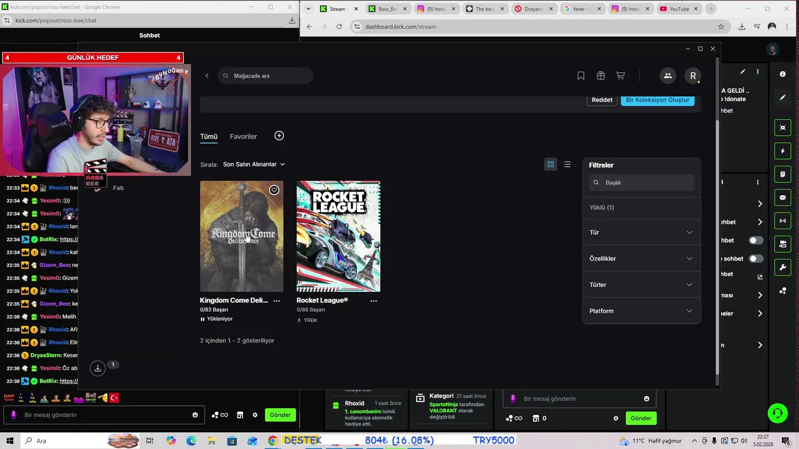Open chat settings gear in popout chat

(255, 415)
